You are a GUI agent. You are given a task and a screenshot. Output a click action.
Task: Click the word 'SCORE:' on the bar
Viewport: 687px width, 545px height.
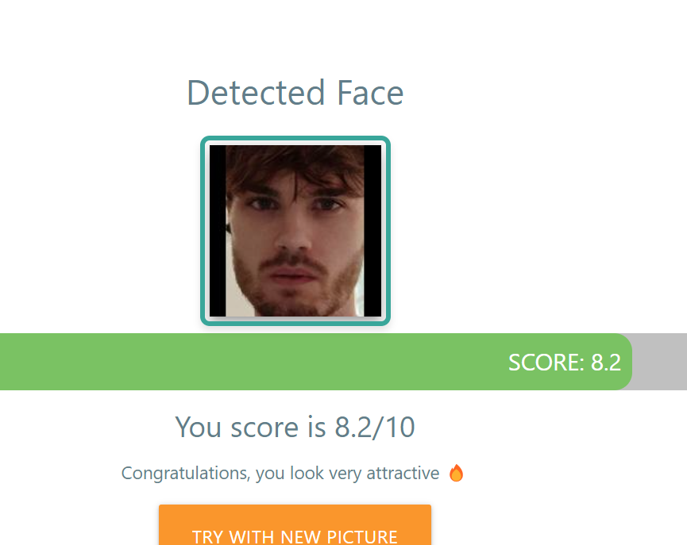click(546, 363)
